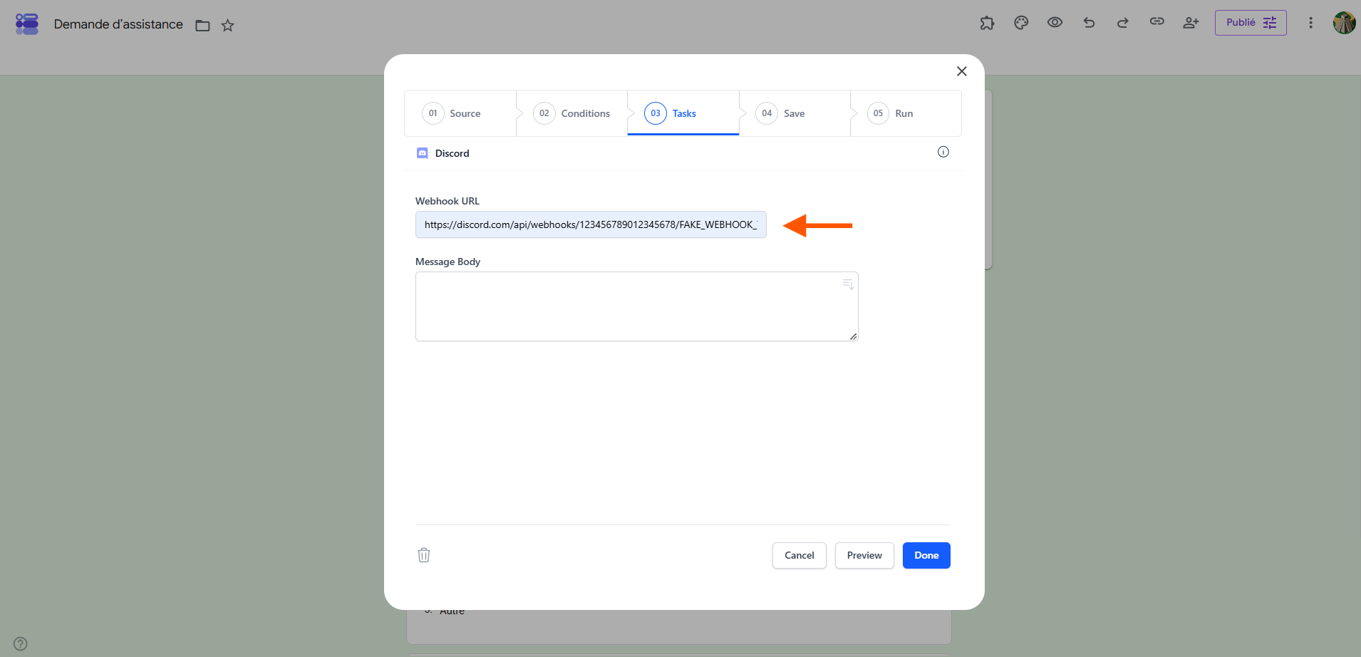
Task: Click inside the Message Body textarea
Action: [x=636, y=306]
